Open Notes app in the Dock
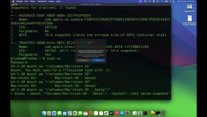 [x=101, y=113]
